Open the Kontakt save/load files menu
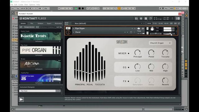The width and height of the screenshot is (199, 112). (136, 19)
